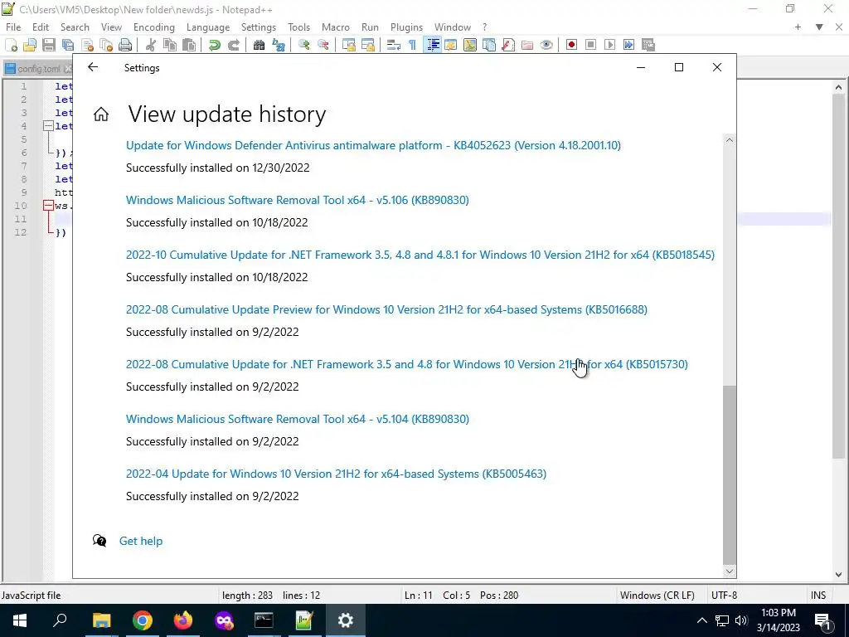The height and width of the screenshot is (637, 849).
Task: Click the Settings window scrollbar thumb
Action: (730, 474)
